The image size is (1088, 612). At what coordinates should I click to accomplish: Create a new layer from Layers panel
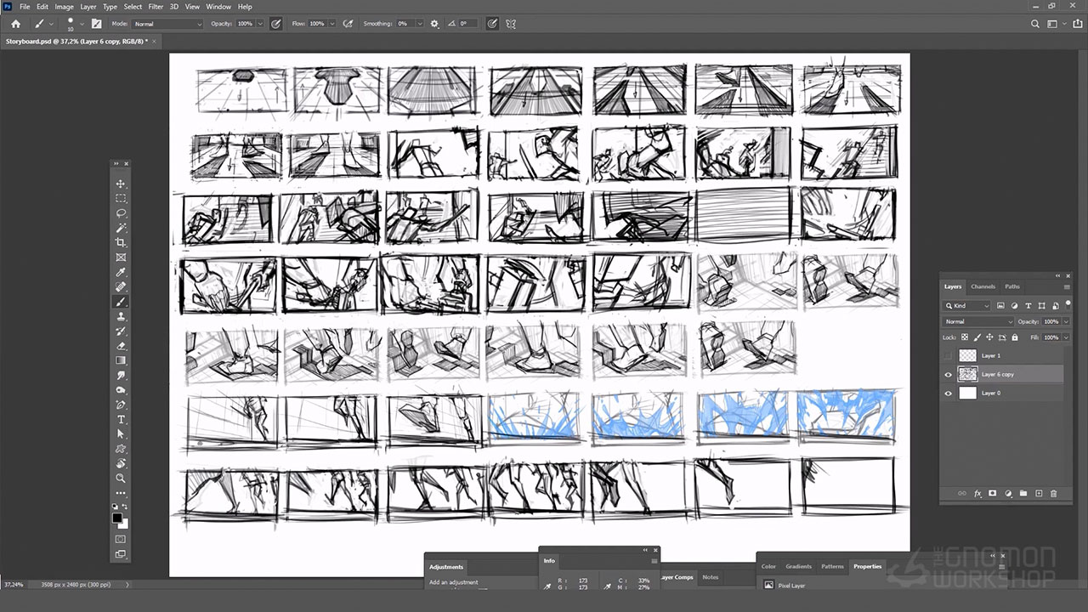tap(1039, 493)
